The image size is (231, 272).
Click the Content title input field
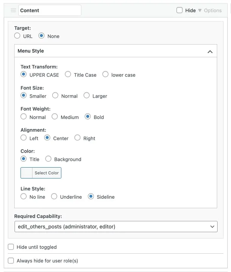(49, 10)
